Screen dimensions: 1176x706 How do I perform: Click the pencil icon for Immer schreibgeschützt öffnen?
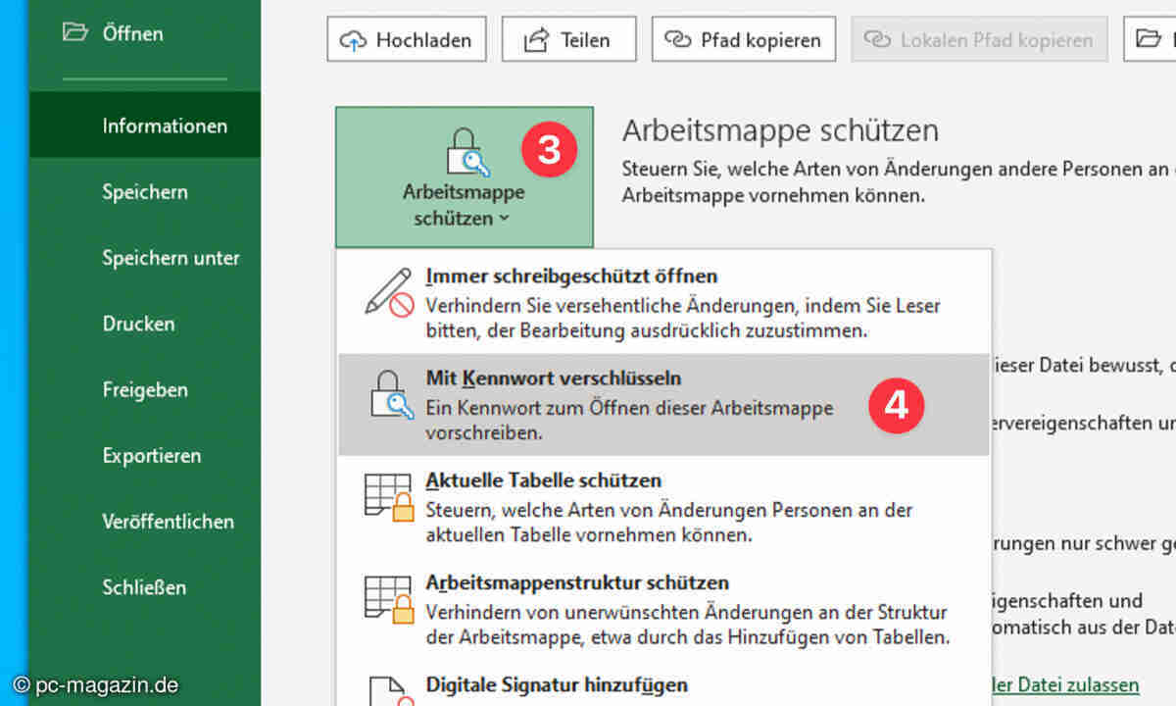(389, 291)
